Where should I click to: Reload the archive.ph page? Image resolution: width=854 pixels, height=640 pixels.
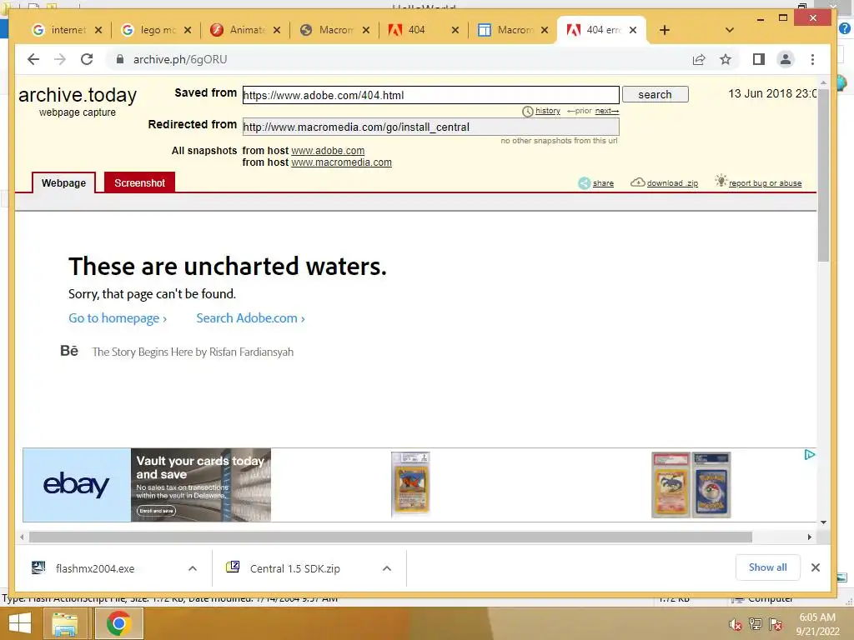(87, 59)
